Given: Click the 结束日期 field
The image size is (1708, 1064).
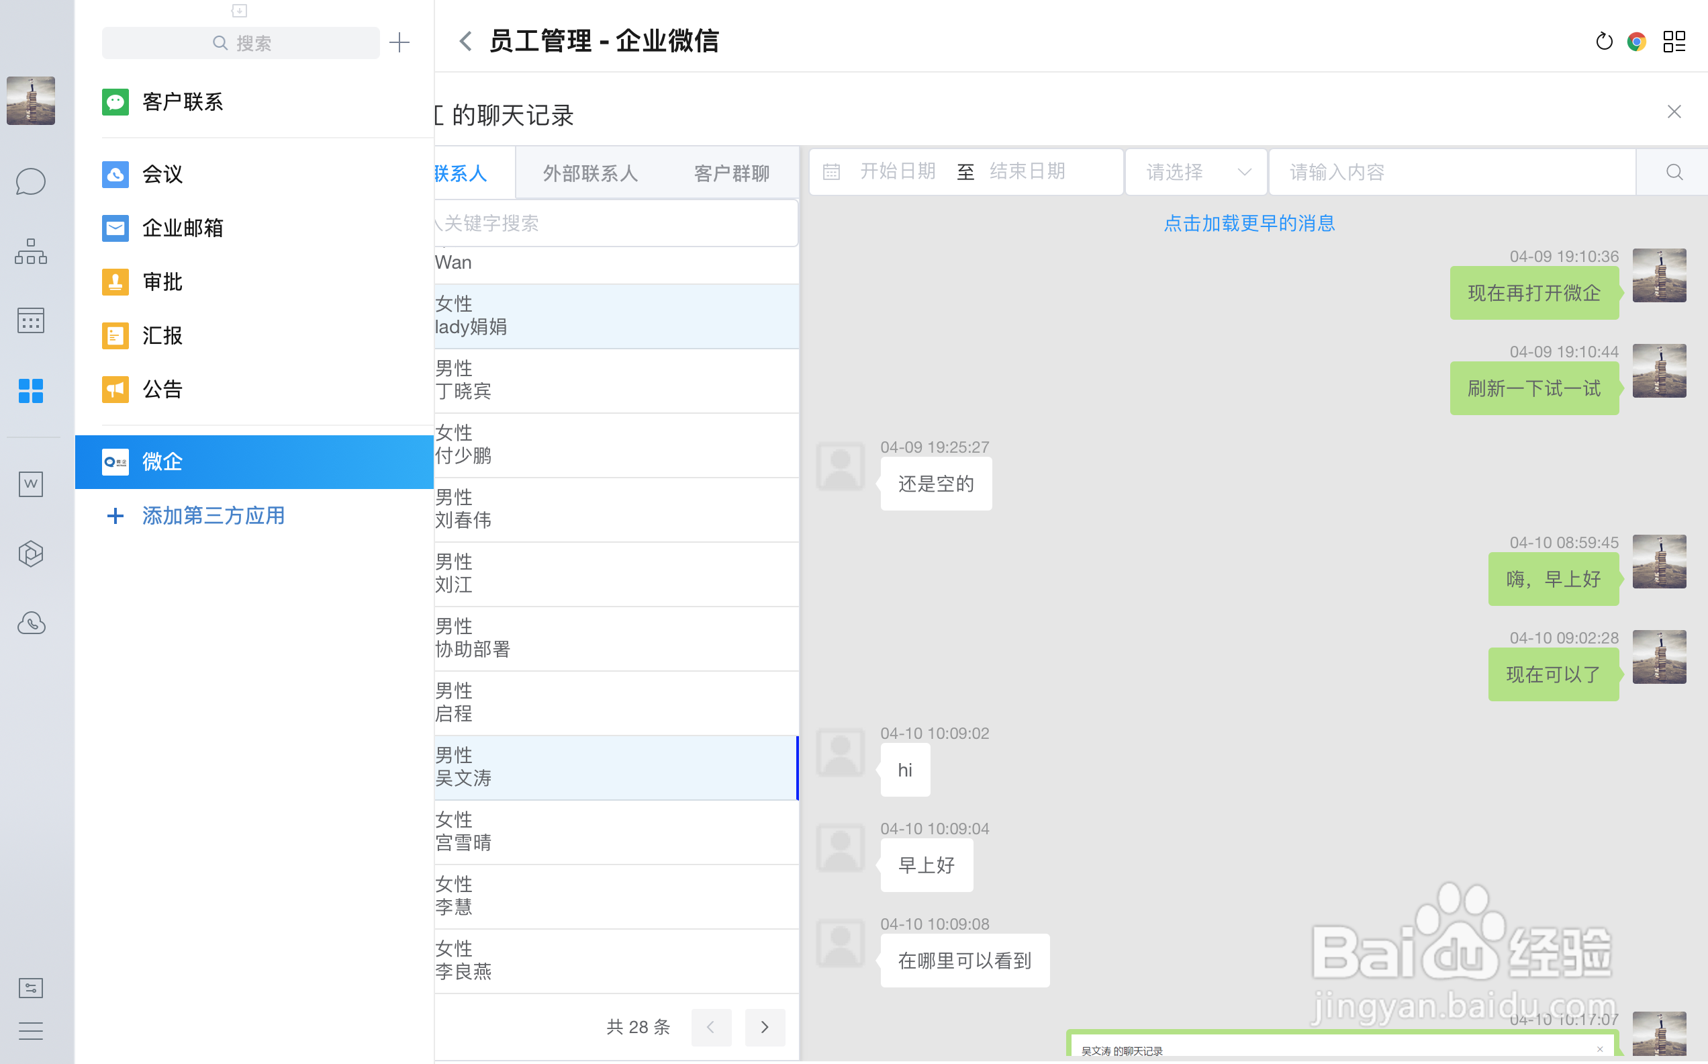Looking at the screenshot, I should click(1027, 171).
